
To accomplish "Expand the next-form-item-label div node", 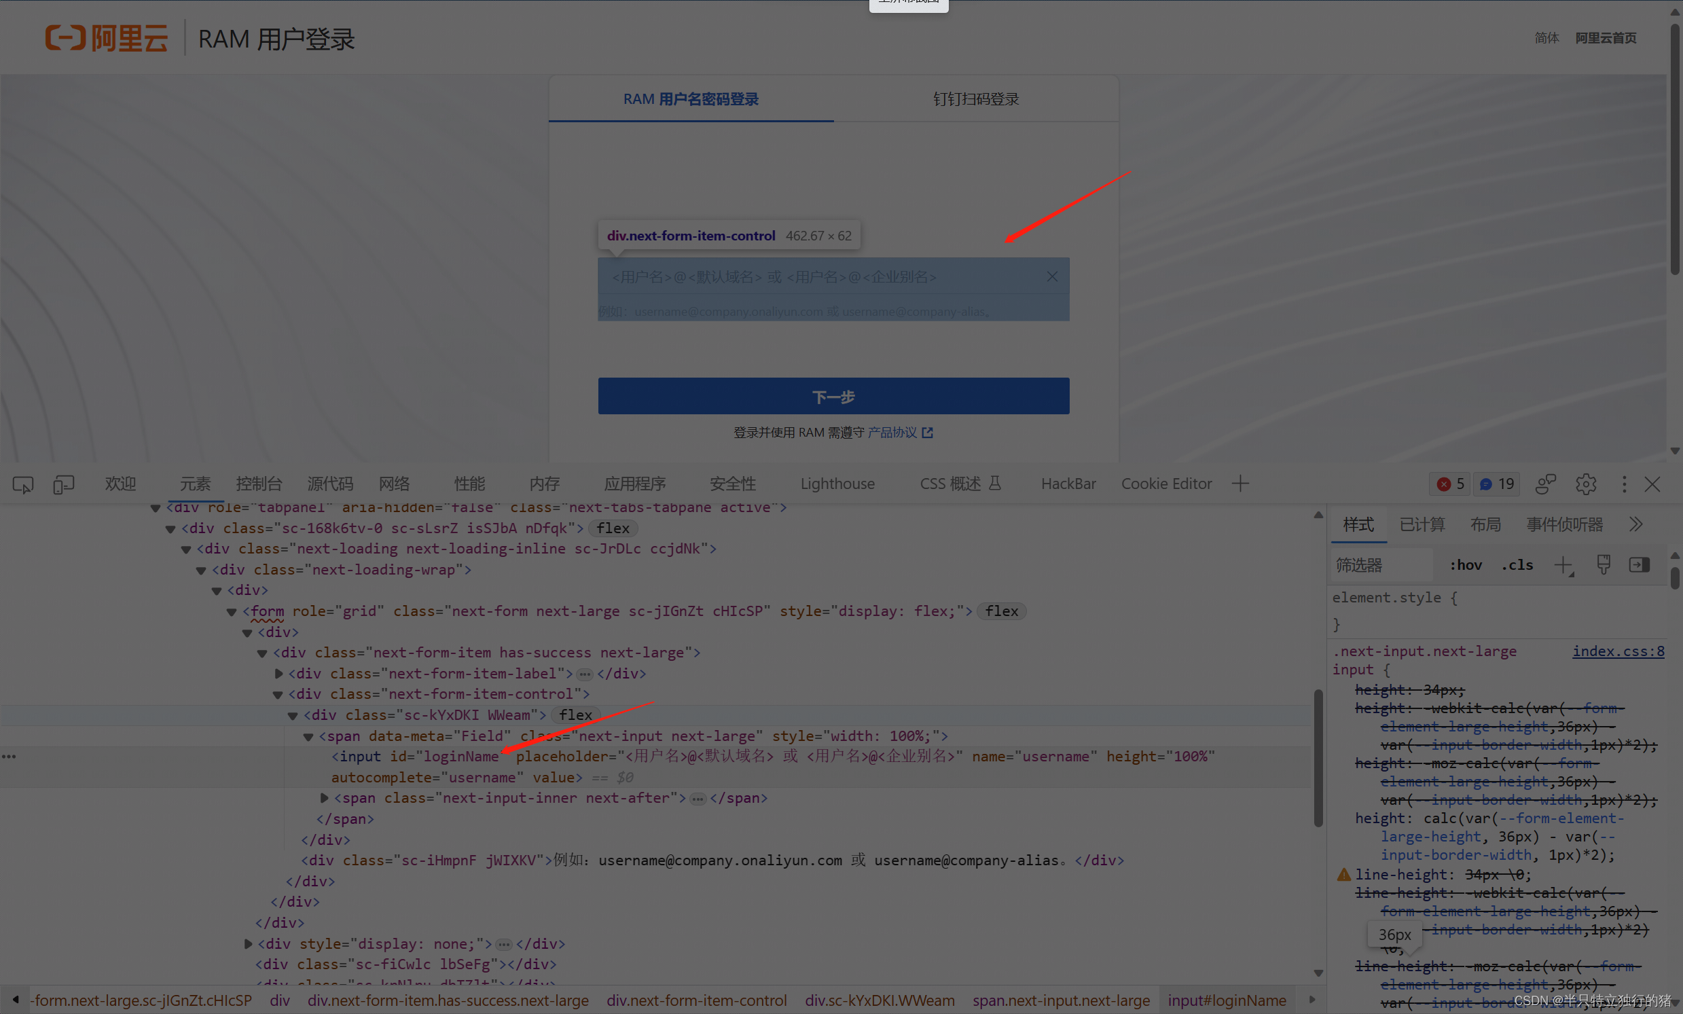I will coord(278,674).
